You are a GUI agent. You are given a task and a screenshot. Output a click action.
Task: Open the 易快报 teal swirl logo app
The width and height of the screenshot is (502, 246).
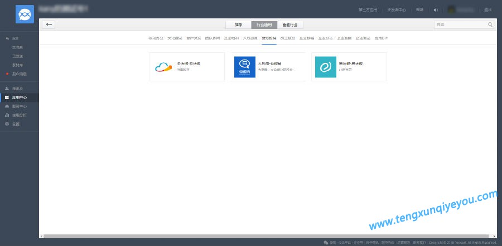326,67
